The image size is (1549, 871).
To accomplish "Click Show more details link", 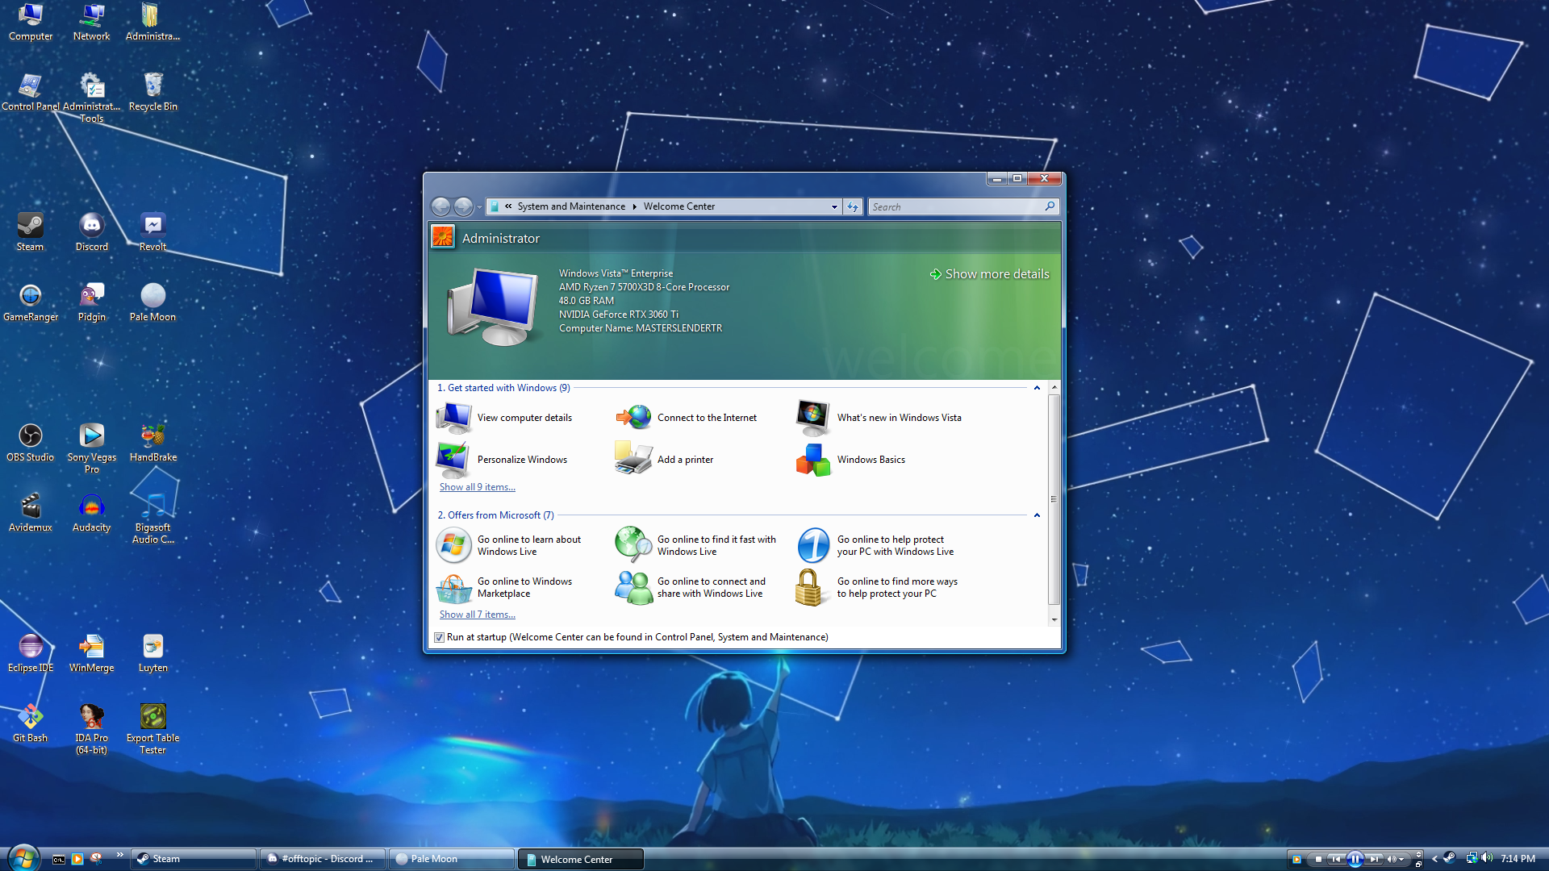I will pyautogui.click(x=990, y=274).
